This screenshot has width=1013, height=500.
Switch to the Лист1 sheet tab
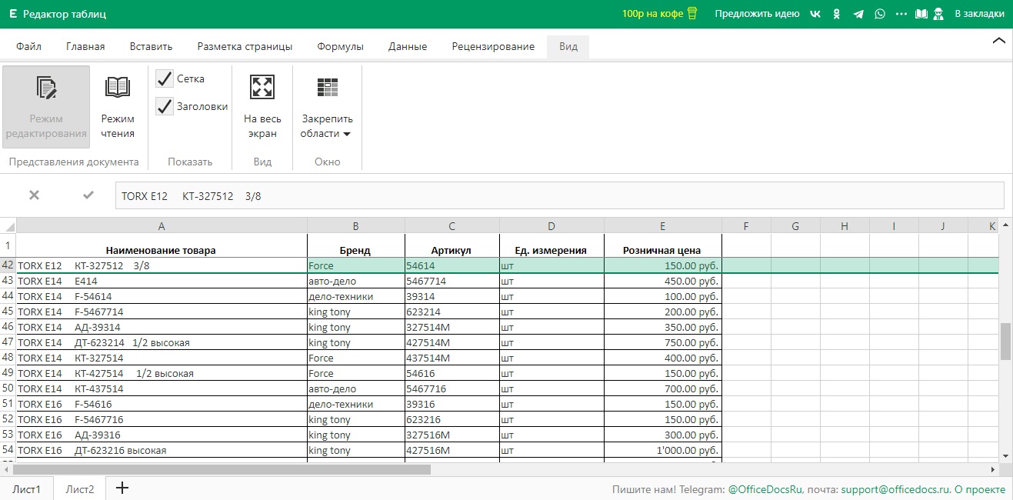point(26,489)
